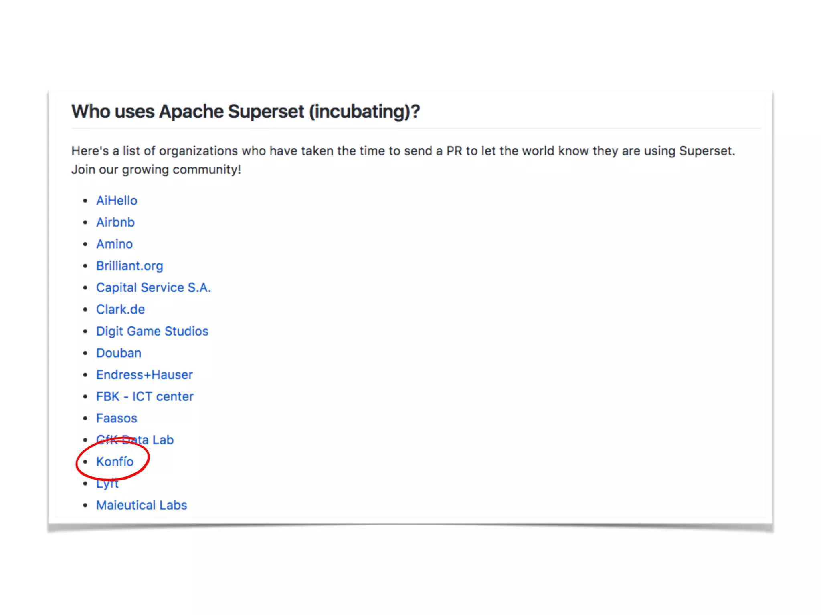Viewport: 821px width, 615px height.
Task: Select the Douban link
Action: 119,353
